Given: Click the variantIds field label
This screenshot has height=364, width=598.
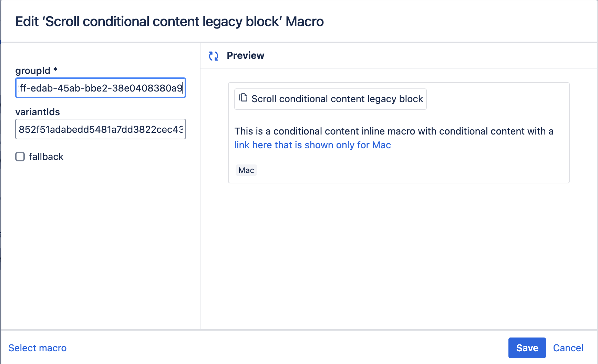Looking at the screenshot, I should pyautogui.click(x=38, y=112).
